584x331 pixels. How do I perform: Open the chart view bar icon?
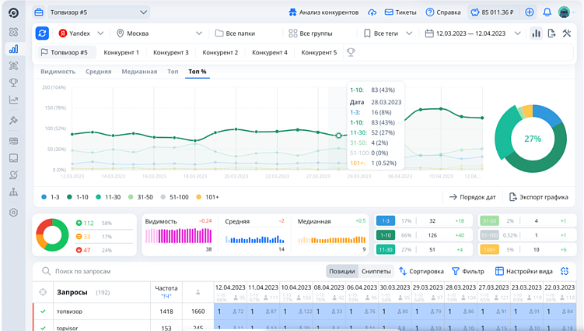(536, 33)
